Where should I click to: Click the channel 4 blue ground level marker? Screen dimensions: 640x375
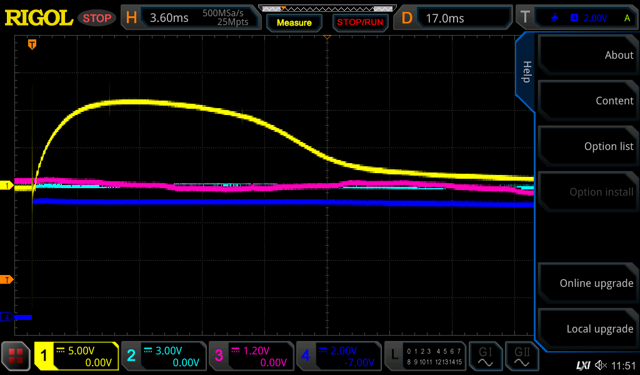(x=8, y=317)
